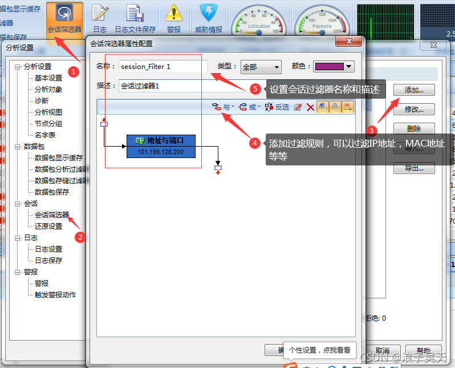Select 日志保存 in the tree
This screenshot has width=455, height=368.
point(48,261)
